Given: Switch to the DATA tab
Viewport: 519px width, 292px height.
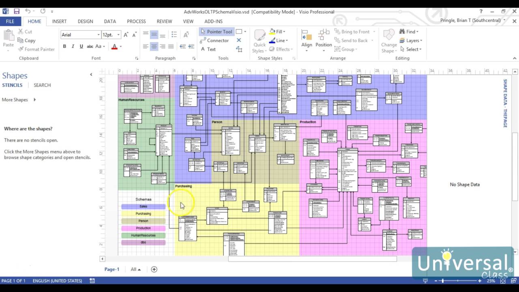Looking at the screenshot, I should click(x=110, y=21).
